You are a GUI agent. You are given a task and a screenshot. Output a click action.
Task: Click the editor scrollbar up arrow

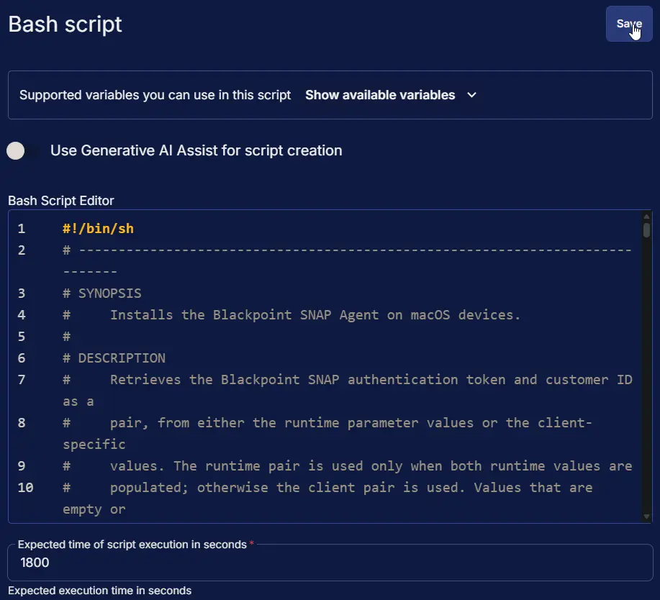(x=646, y=217)
